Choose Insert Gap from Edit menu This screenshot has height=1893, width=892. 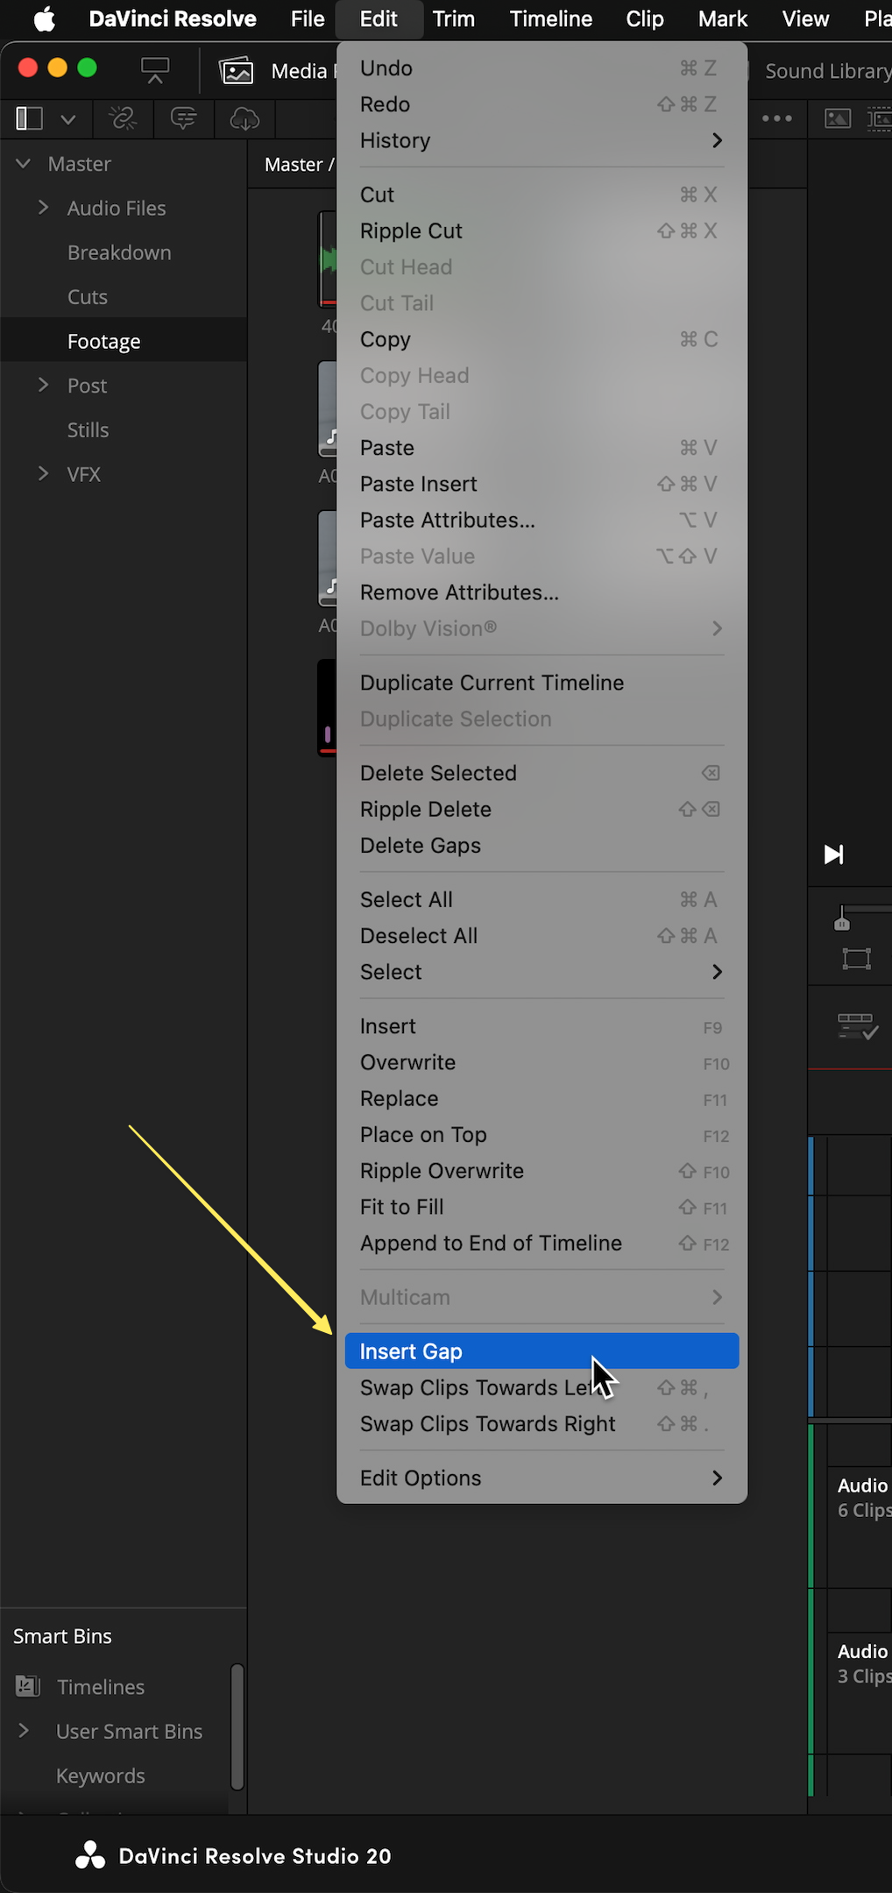coord(542,1351)
